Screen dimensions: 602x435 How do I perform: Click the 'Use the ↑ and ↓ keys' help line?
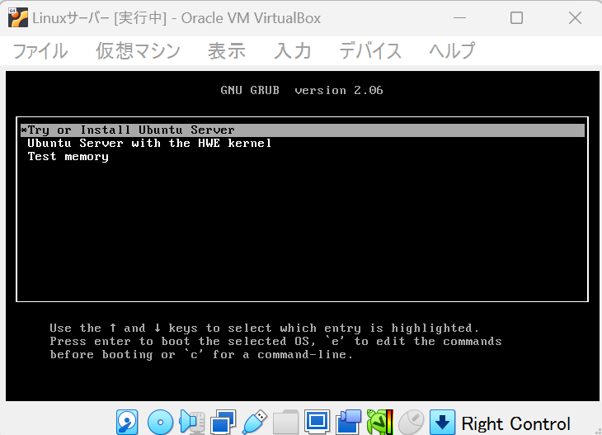tap(265, 329)
